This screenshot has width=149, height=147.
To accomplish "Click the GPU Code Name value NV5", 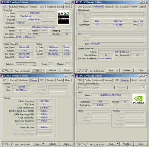I will pyautogui.click(x=100, y=102).
